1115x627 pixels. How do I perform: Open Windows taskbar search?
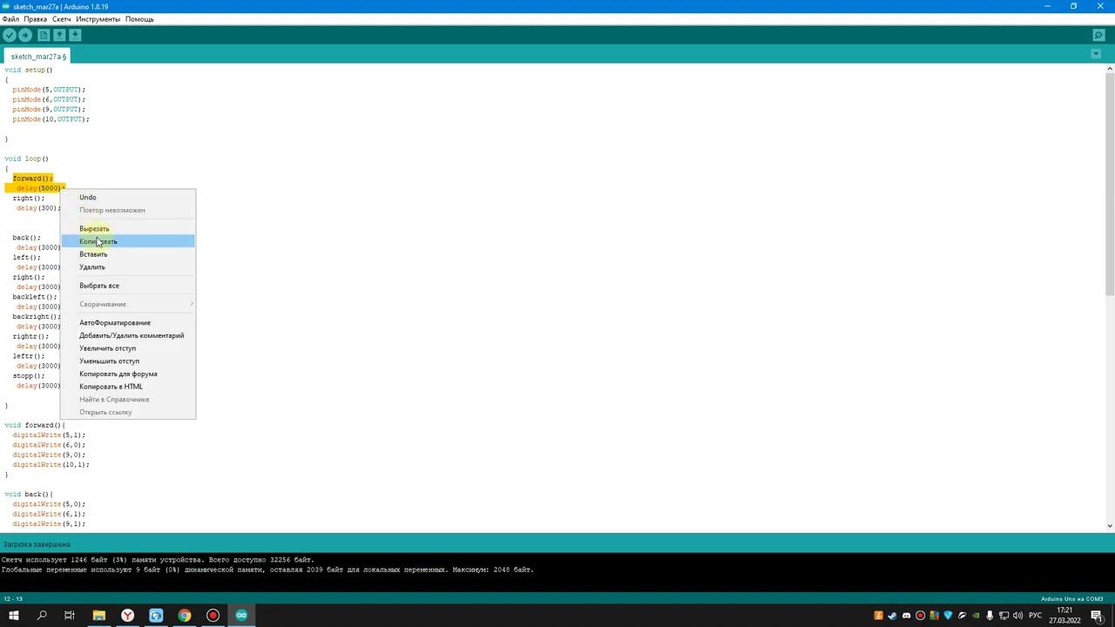click(x=41, y=616)
